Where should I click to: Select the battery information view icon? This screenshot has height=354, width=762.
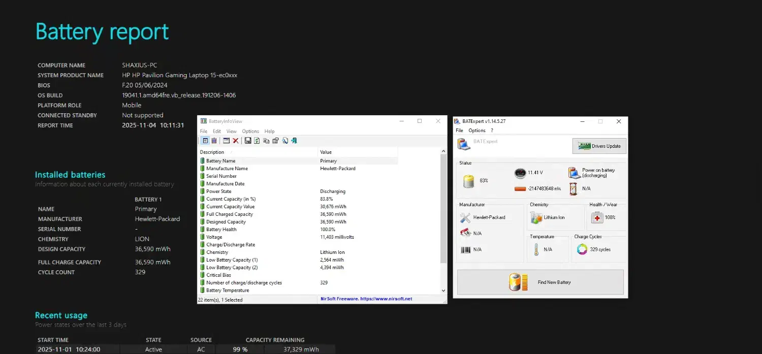click(x=205, y=141)
